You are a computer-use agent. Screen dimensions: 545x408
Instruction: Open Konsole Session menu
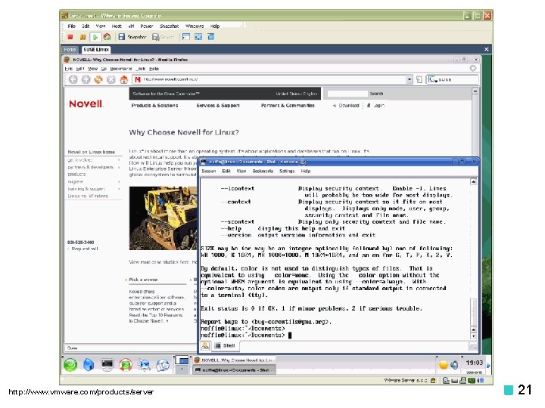209,171
